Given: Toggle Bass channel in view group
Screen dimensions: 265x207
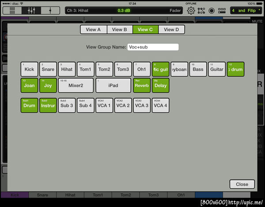Looking at the screenshot, I should pyautogui.click(x=198, y=69).
